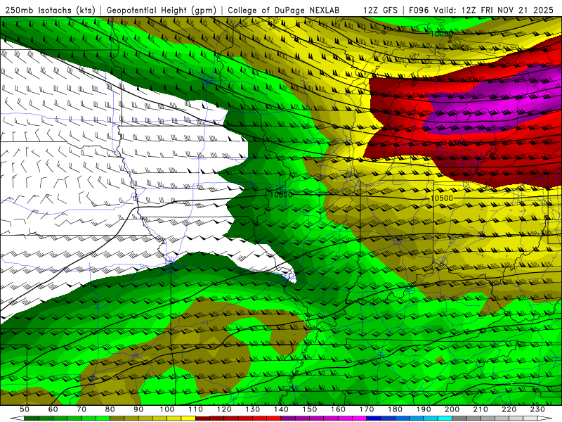Select the 170 legend tick label

[x=367, y=409]
